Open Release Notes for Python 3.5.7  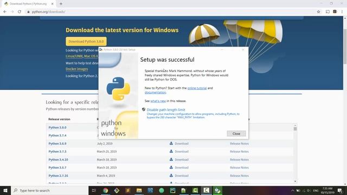pyautogui.click(x=239, y=167)
